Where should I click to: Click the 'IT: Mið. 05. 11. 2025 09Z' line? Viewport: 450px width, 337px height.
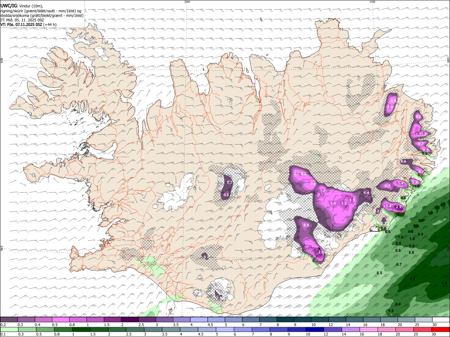point(22,20)
